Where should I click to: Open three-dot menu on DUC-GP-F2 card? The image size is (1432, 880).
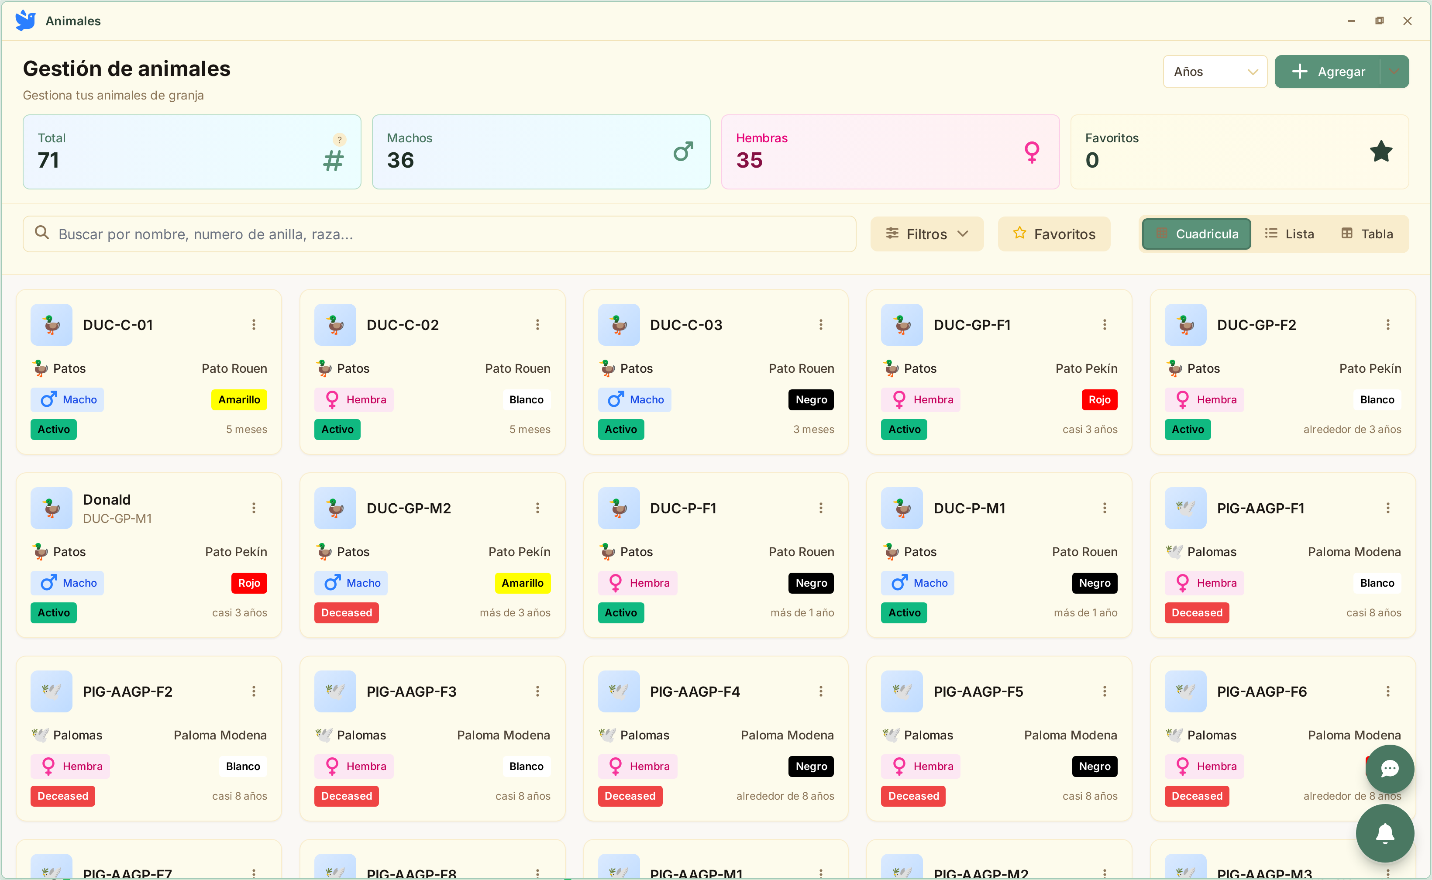(x=1388, y=325)
